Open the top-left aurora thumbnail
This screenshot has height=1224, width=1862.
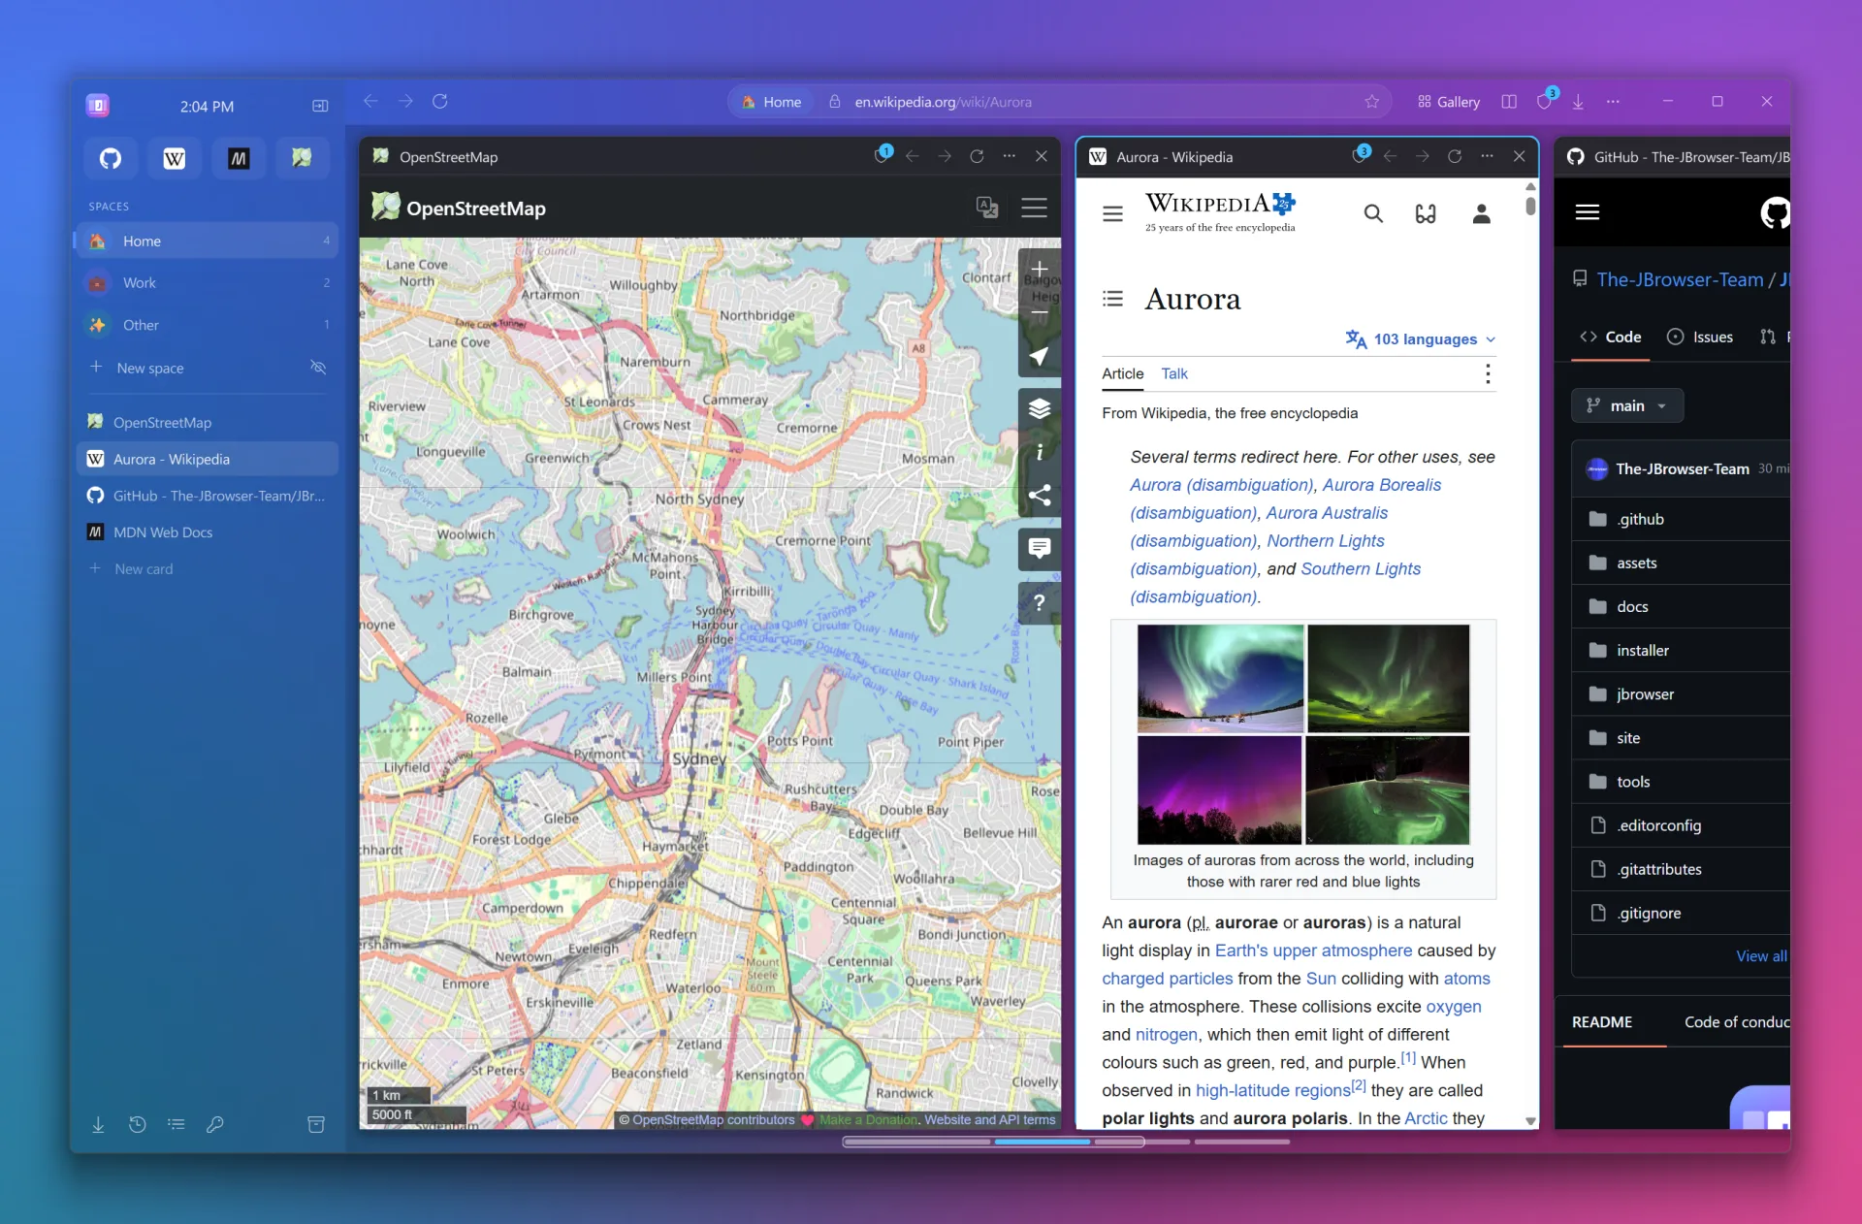click(x=1220, y=678)
